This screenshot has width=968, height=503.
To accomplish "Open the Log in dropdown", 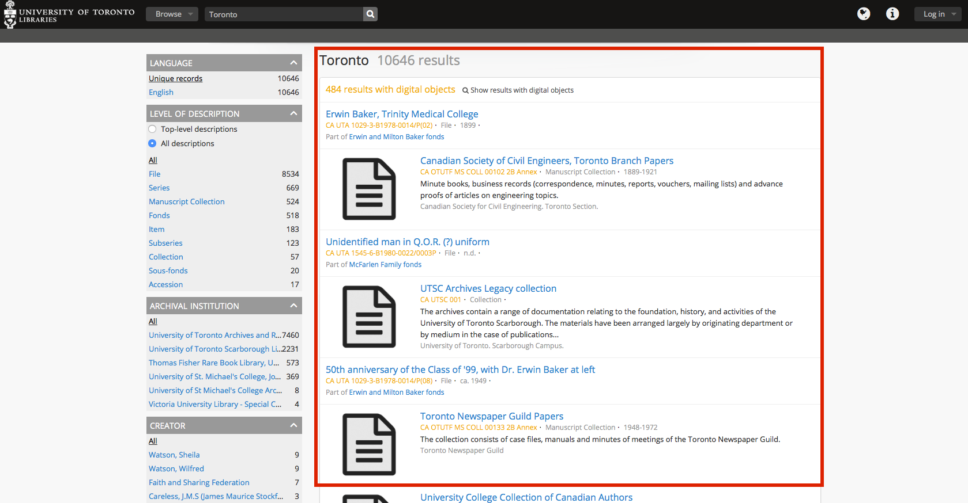I will point(937,14).
